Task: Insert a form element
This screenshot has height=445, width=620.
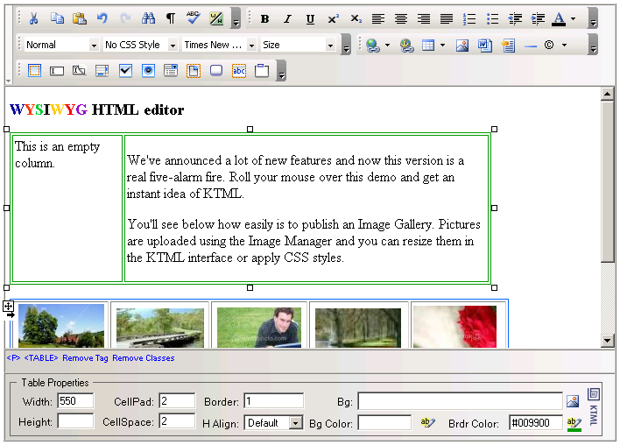Action: click(34, 71)
